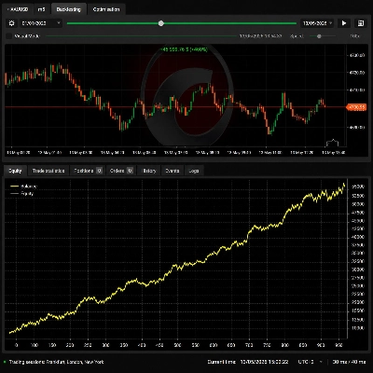Image resolution: width=373 pixels, height=373 pixels.
Task: Click the backtest progress timestamp text
Action: coord(260,36)
